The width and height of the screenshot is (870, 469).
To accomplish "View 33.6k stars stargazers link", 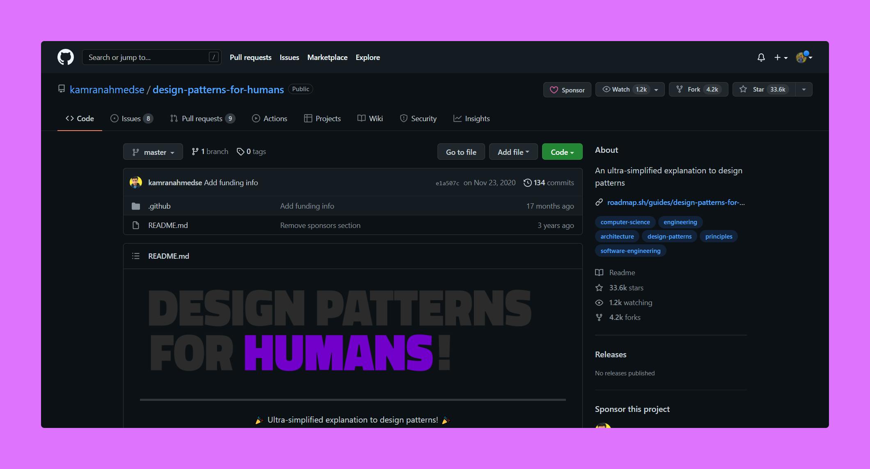I will tap(619, 288).
